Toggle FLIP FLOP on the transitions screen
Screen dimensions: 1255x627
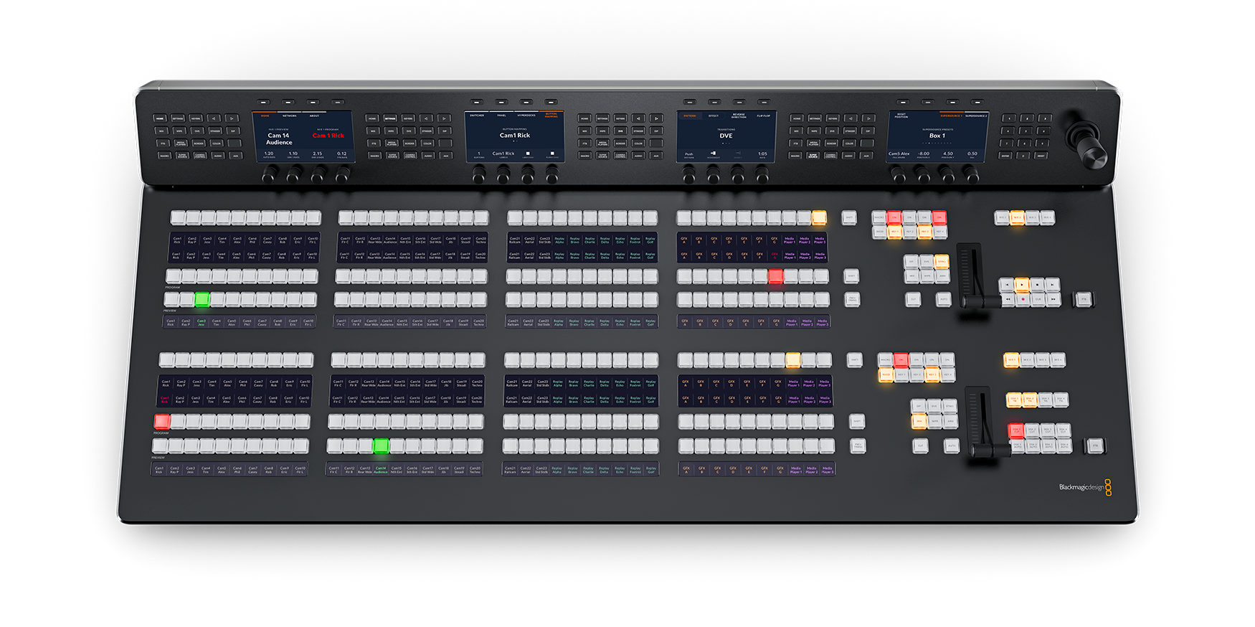tap(764, 115)
